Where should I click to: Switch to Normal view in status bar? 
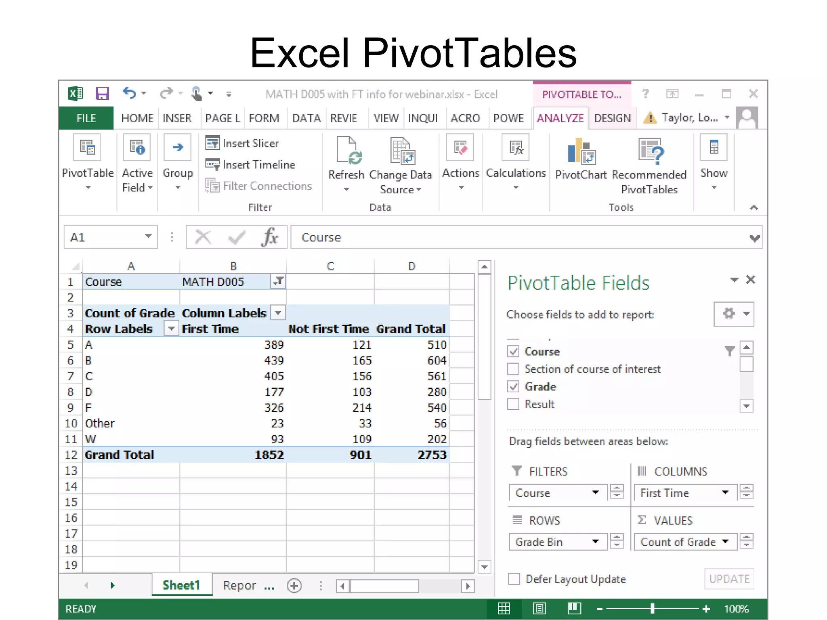tap(504, 608)
